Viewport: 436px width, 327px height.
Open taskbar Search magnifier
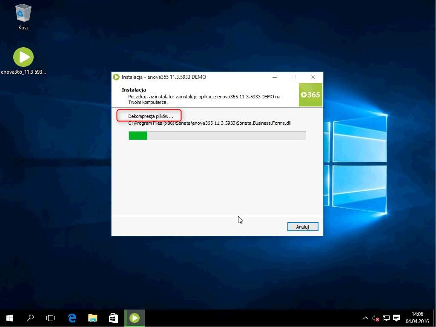30,318
